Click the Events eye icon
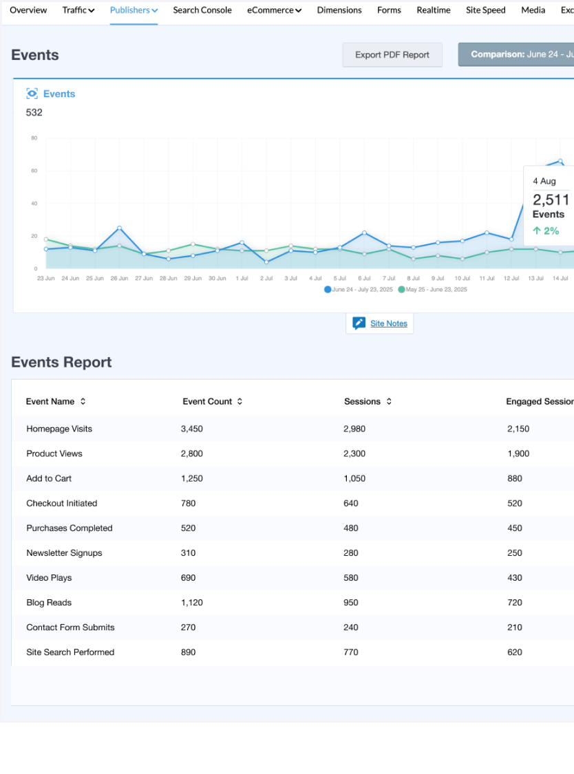 point(32,94)
